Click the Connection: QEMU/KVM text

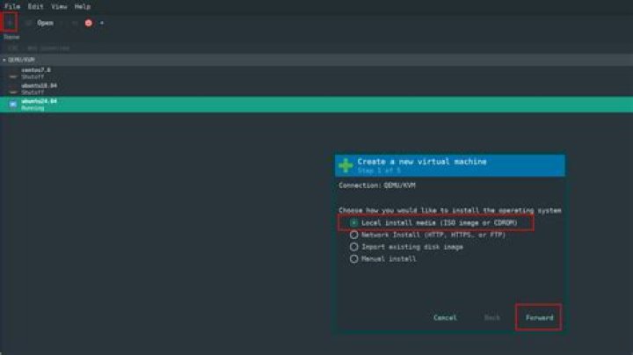[376, 185]
